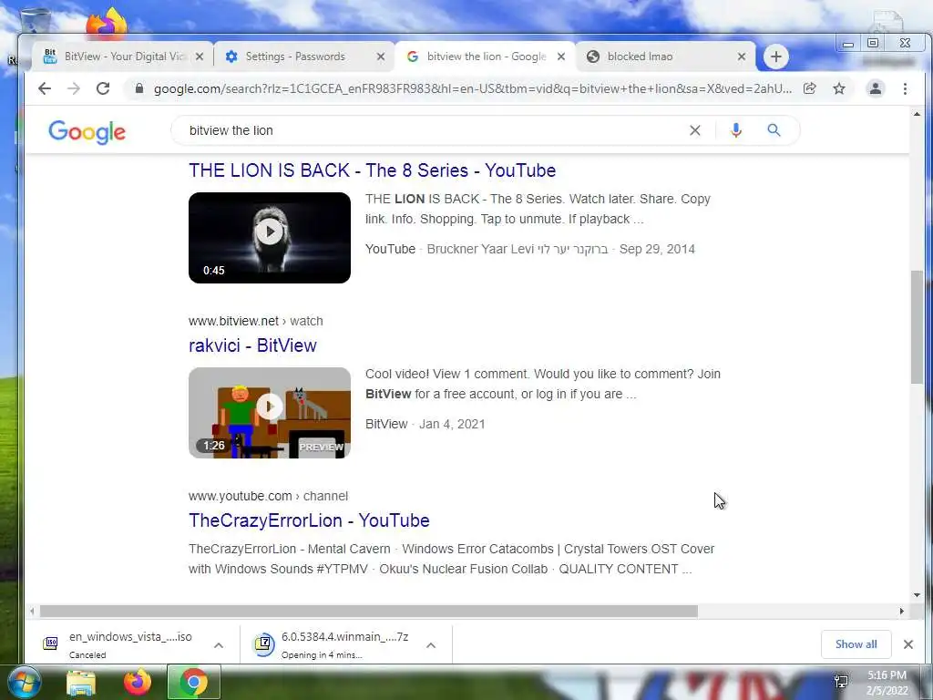The image size is (933, 700).
Task: Go to Google home via the logo
Action: coord(87,132)
